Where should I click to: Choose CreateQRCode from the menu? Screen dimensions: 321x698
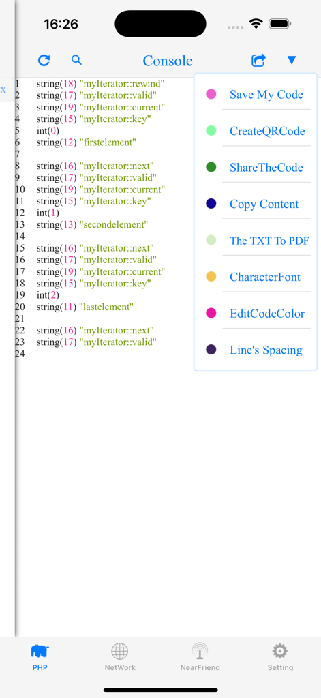[267, 131]
